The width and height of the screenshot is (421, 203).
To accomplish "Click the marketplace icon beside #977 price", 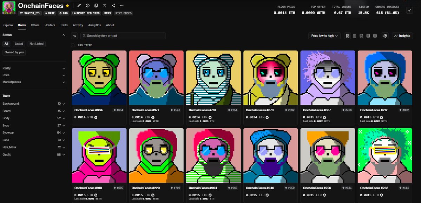I will pos(153,117).
